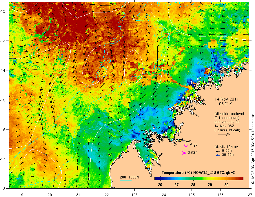
Task: Click the magenta drifter arrowhead legend marker
Action: (x=184, y=153)
